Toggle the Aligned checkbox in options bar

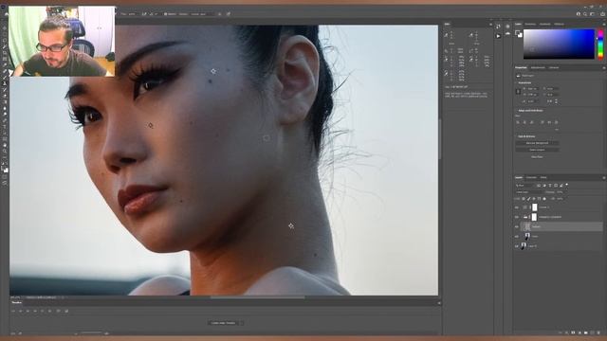coord(165,14)
